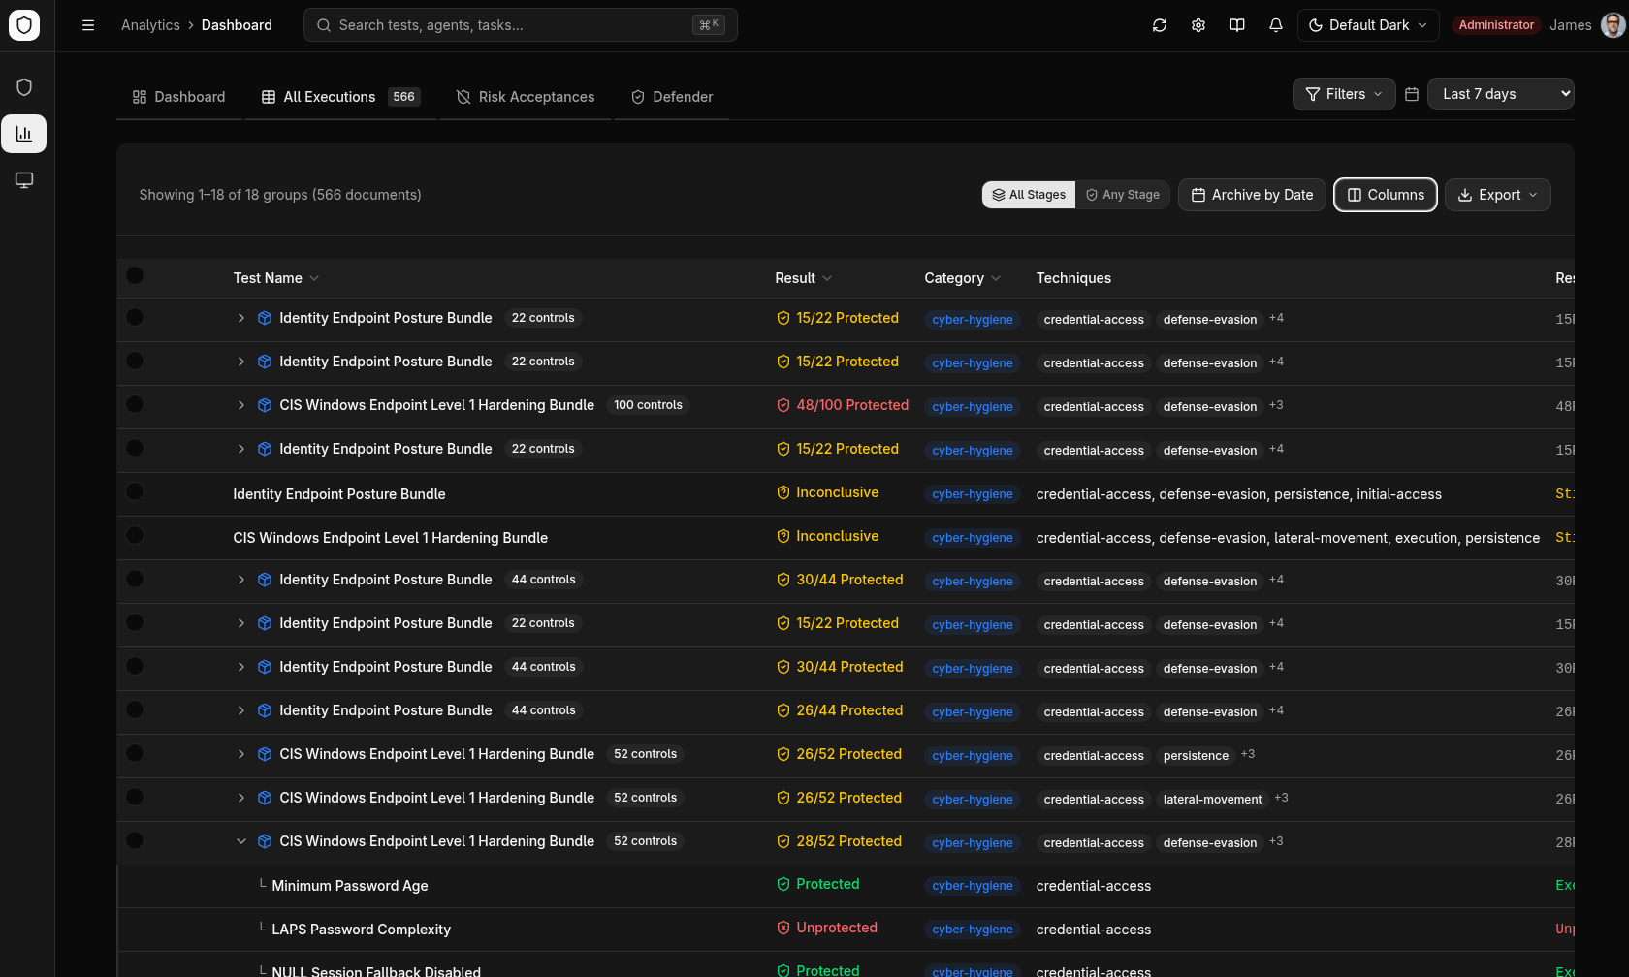Click the search magnifier icon
The height and width of the screenshot is (977, 1629).
click(x=324, y=25)
